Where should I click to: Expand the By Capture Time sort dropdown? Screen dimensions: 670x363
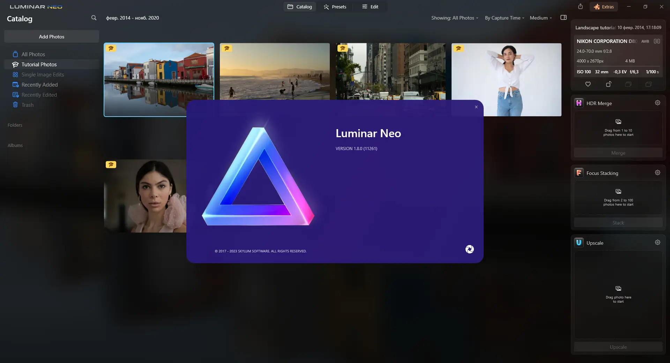click(505, 18)
